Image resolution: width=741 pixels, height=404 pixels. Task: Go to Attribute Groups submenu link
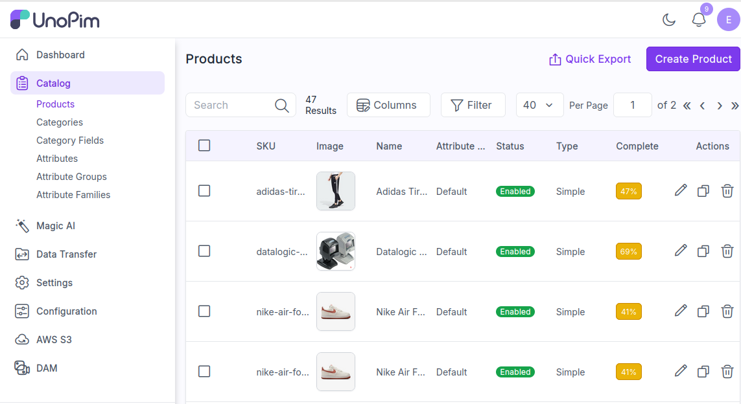(71, 177)
